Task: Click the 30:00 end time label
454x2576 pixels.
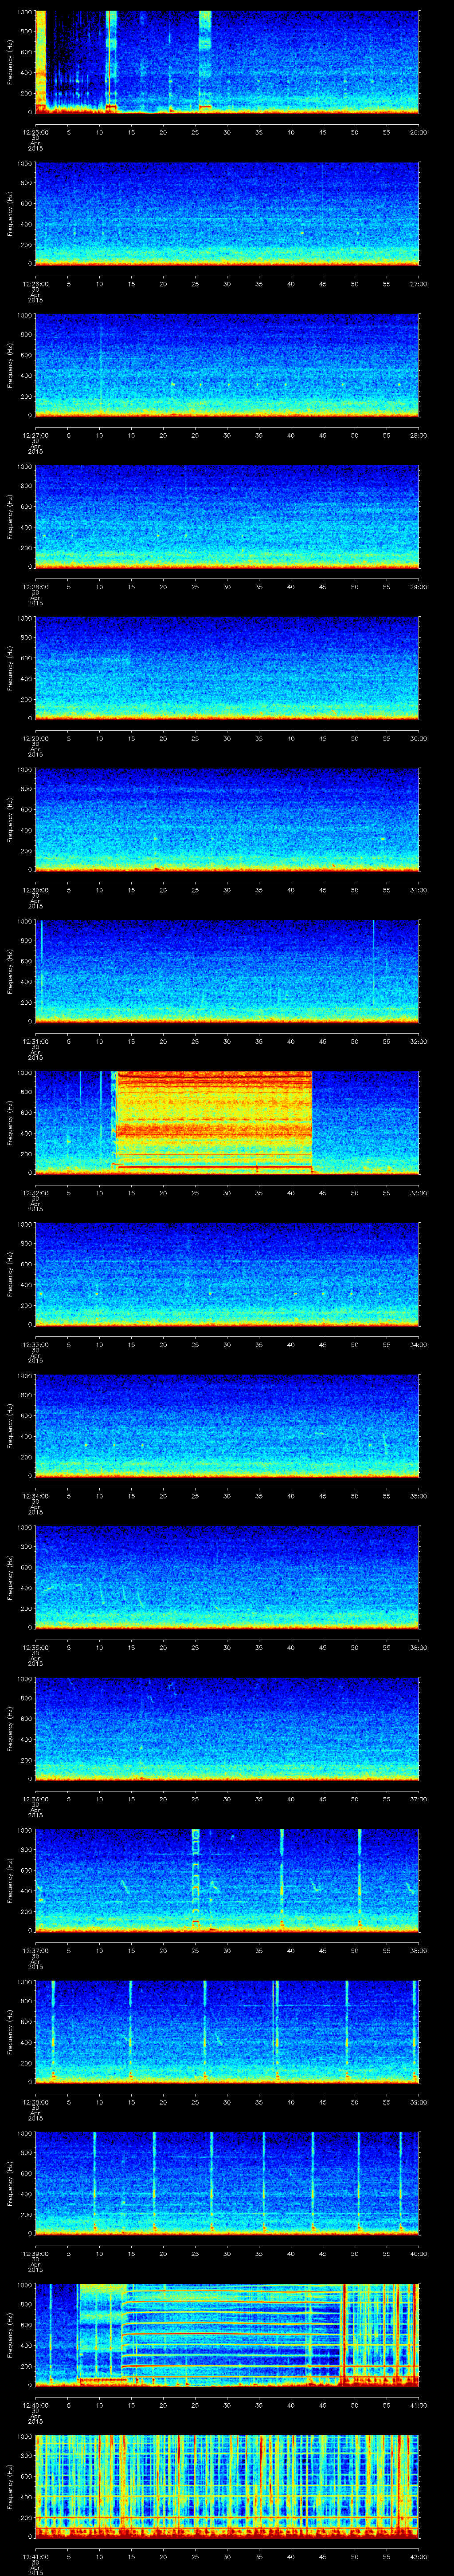Action: pos(418,738)
